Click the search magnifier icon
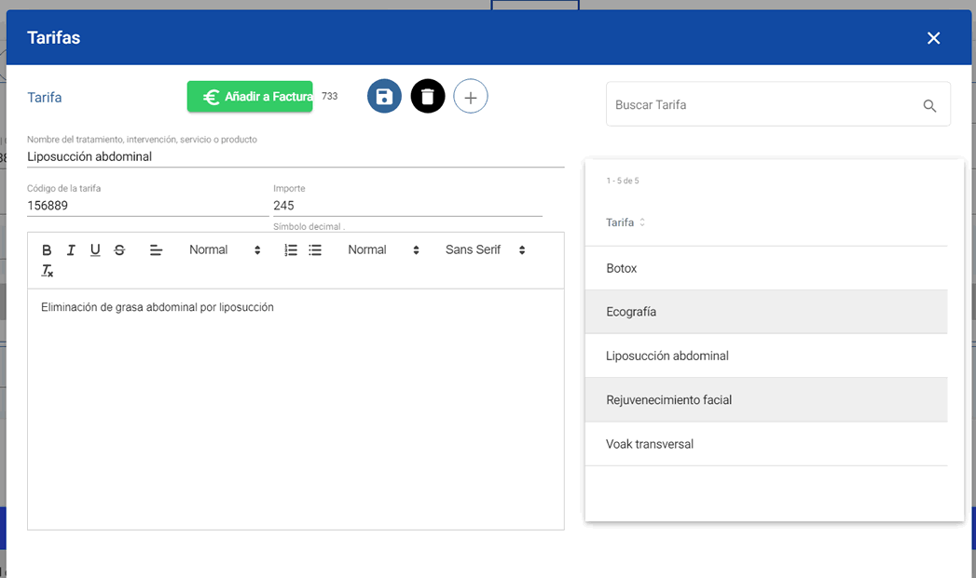 [929, 106]
